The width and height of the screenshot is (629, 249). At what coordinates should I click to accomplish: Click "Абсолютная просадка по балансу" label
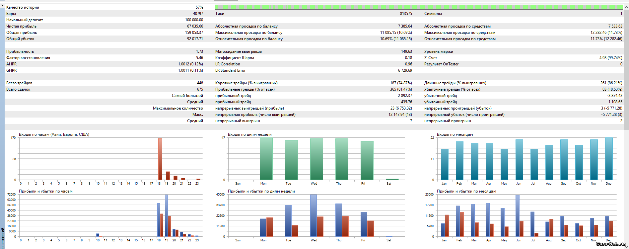click(x=246, y=26)
